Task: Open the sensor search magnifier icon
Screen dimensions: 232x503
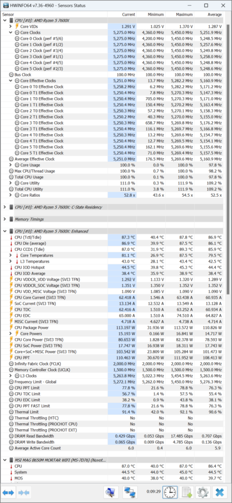Action: pos(111,492)
